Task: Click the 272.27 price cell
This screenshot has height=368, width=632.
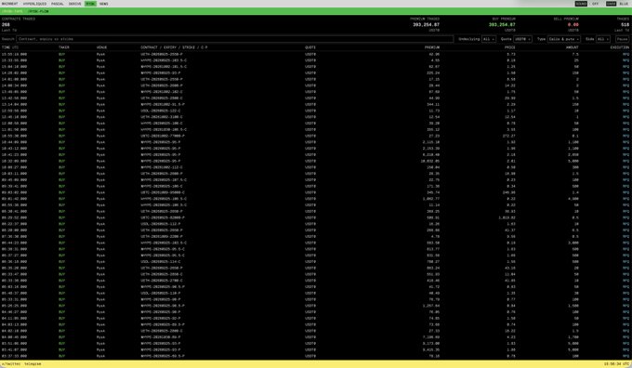Action: [510, 136]
